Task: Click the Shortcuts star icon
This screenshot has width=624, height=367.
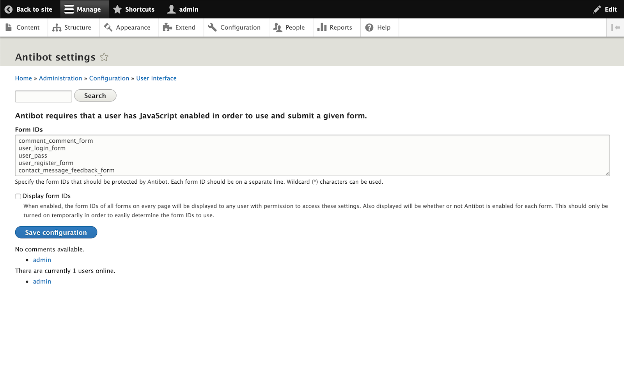Action: [117, 9]
